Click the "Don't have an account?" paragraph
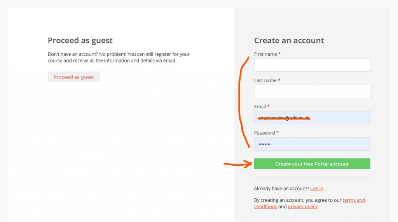Viewport: 398px width, 222px height. pyautogui.click(x=119, y=57)
